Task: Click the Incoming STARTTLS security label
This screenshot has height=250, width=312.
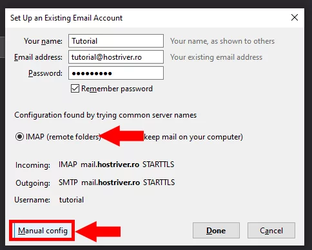Action: [x=159, y=165]
